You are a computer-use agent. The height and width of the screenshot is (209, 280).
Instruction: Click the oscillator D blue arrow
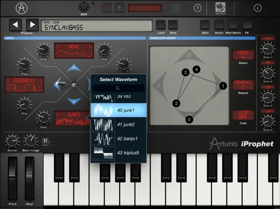[74, 101]
